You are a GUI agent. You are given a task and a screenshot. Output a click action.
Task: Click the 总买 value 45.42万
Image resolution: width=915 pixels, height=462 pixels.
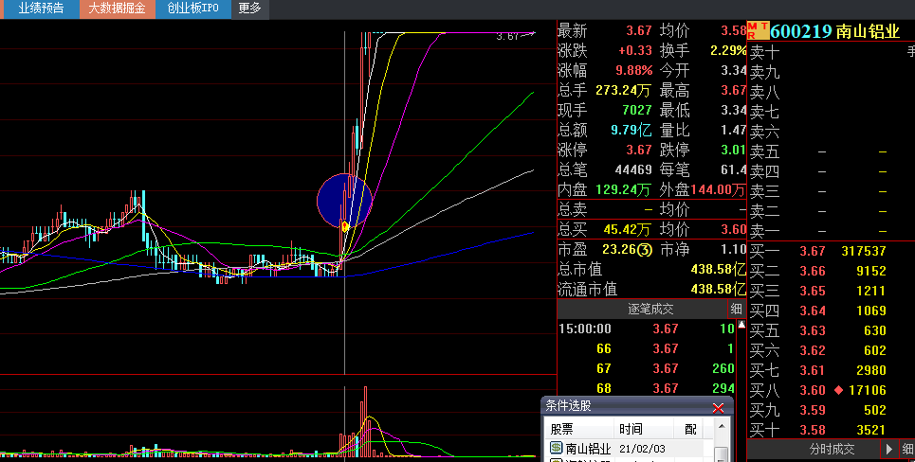pos(628,229)
